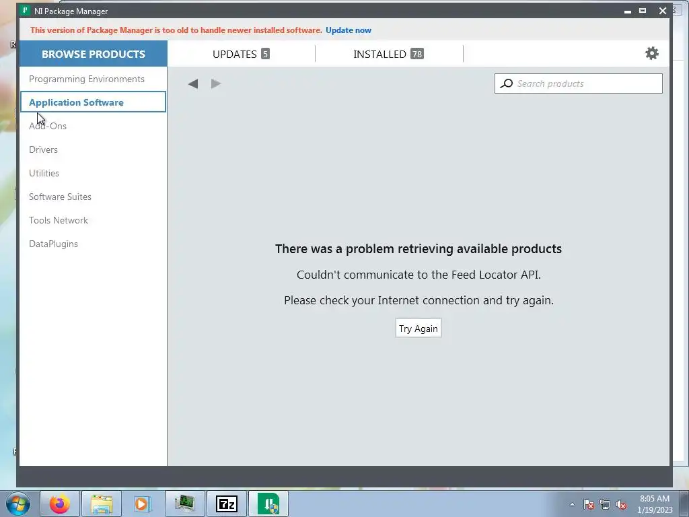Image resolution: width=689 pixels, height=517 pixels.
Task: Open the settings gear icon
Action: click(x=651, y=54)
